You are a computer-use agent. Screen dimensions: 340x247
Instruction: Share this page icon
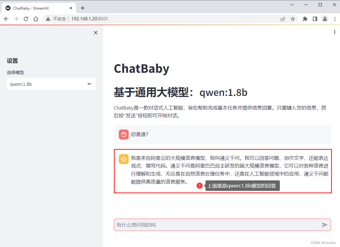click(x=283, y=19)
